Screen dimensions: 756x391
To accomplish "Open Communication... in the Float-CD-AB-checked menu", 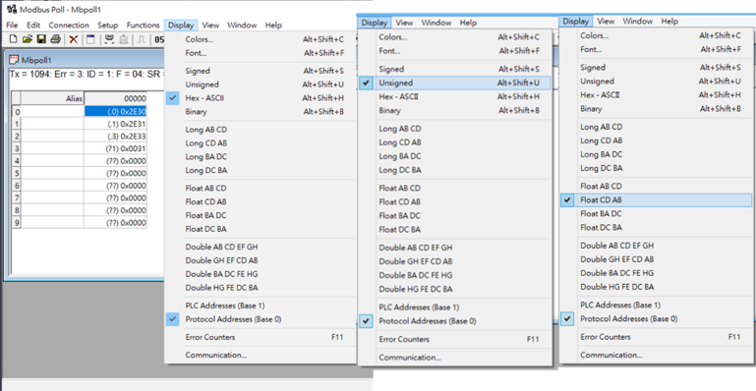I will click(x=656, y=355).
